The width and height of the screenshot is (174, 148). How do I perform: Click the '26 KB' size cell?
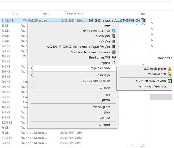pyautogui.click(x=5, y=133)
